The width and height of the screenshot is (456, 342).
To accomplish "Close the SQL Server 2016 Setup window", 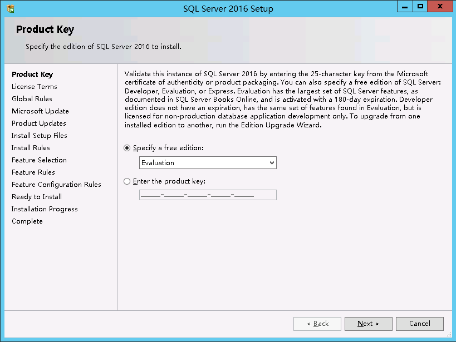I will point(440,6).
